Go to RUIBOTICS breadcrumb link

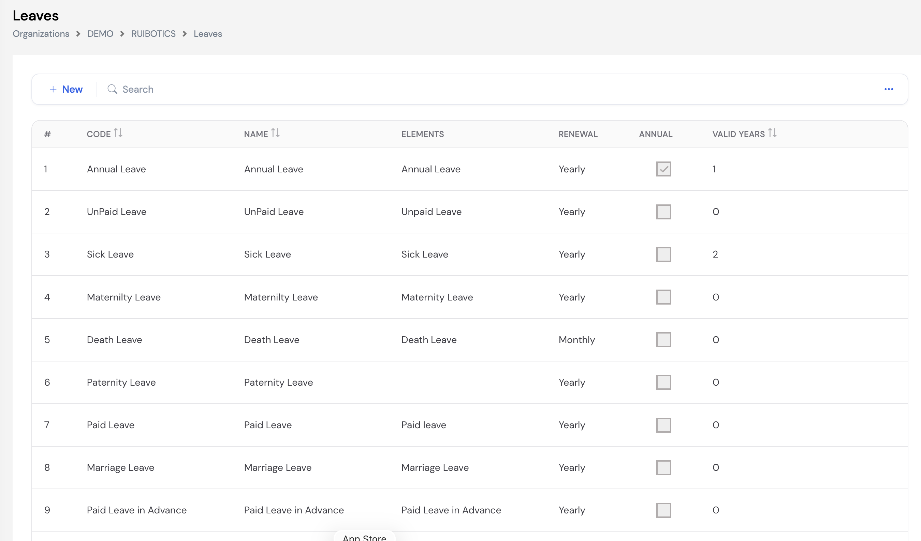(x=153, y=34)
